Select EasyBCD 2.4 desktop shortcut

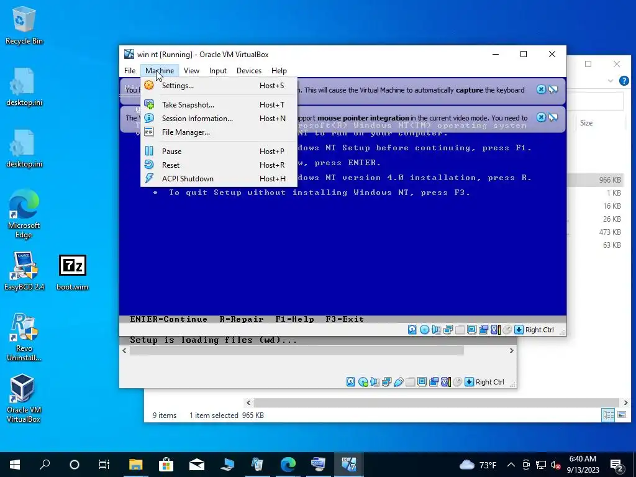pos(24,271)
